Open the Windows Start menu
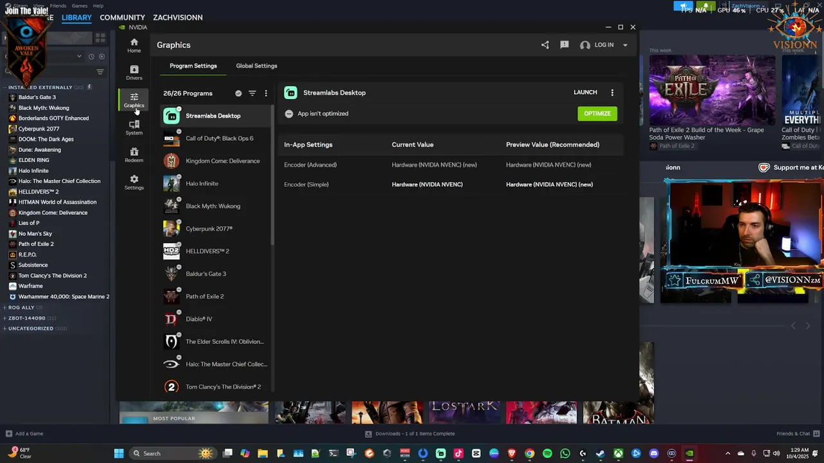The image size is (824, 463). click(x=119, y=453)
